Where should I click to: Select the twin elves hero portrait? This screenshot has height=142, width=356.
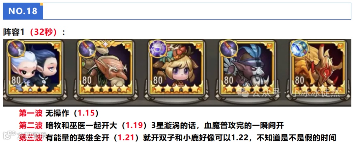tap(35, 67)
